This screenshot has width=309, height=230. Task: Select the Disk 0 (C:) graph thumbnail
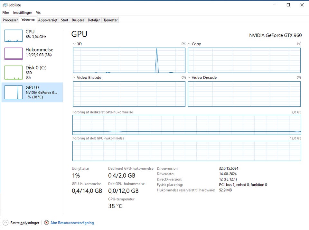tap(14, 72)
